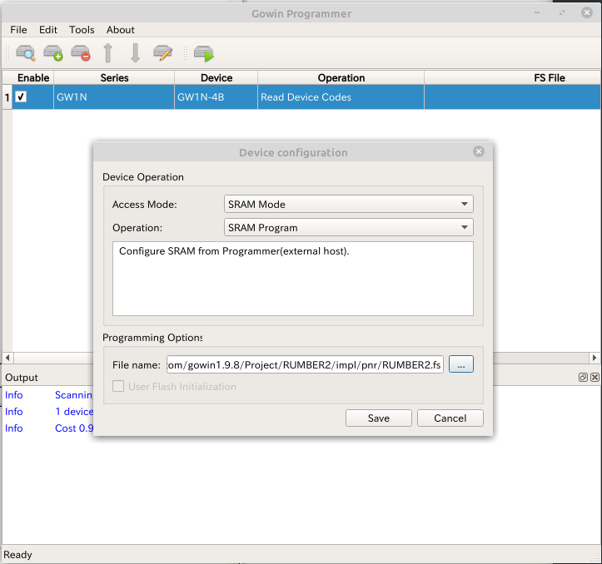Click the right arrow of horizontal scrollbar

595,358
